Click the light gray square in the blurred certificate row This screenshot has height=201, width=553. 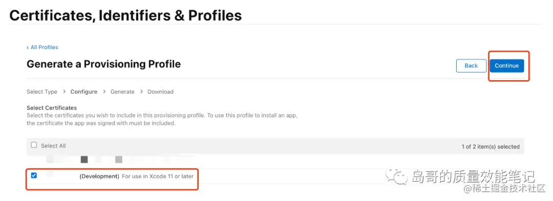tap(119, 160)
